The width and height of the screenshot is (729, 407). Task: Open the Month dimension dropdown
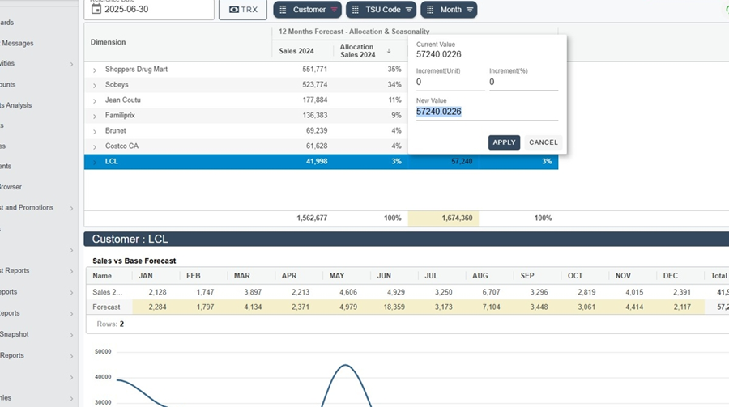pos(449,9)
